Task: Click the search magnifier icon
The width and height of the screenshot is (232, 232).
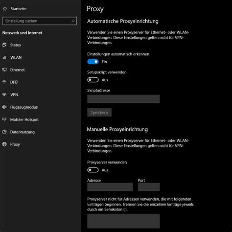Action: coord(73,21)
